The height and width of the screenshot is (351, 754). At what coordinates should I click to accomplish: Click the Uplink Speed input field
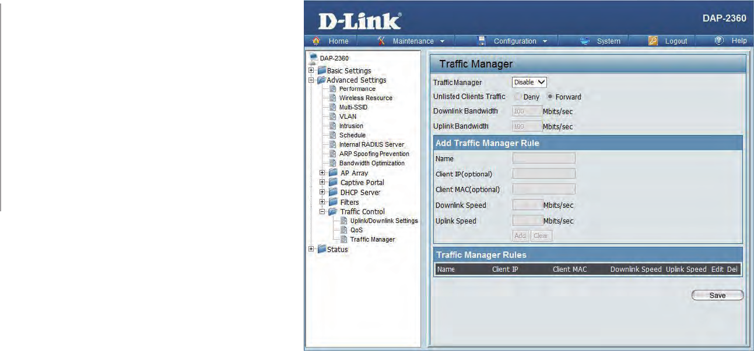(x=527, y=221)
